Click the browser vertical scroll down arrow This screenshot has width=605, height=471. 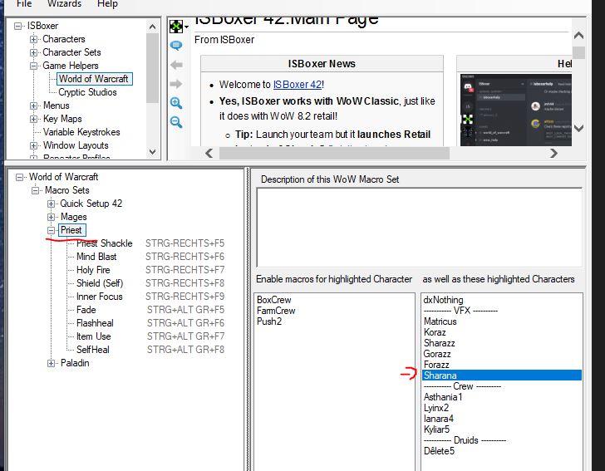578,128
